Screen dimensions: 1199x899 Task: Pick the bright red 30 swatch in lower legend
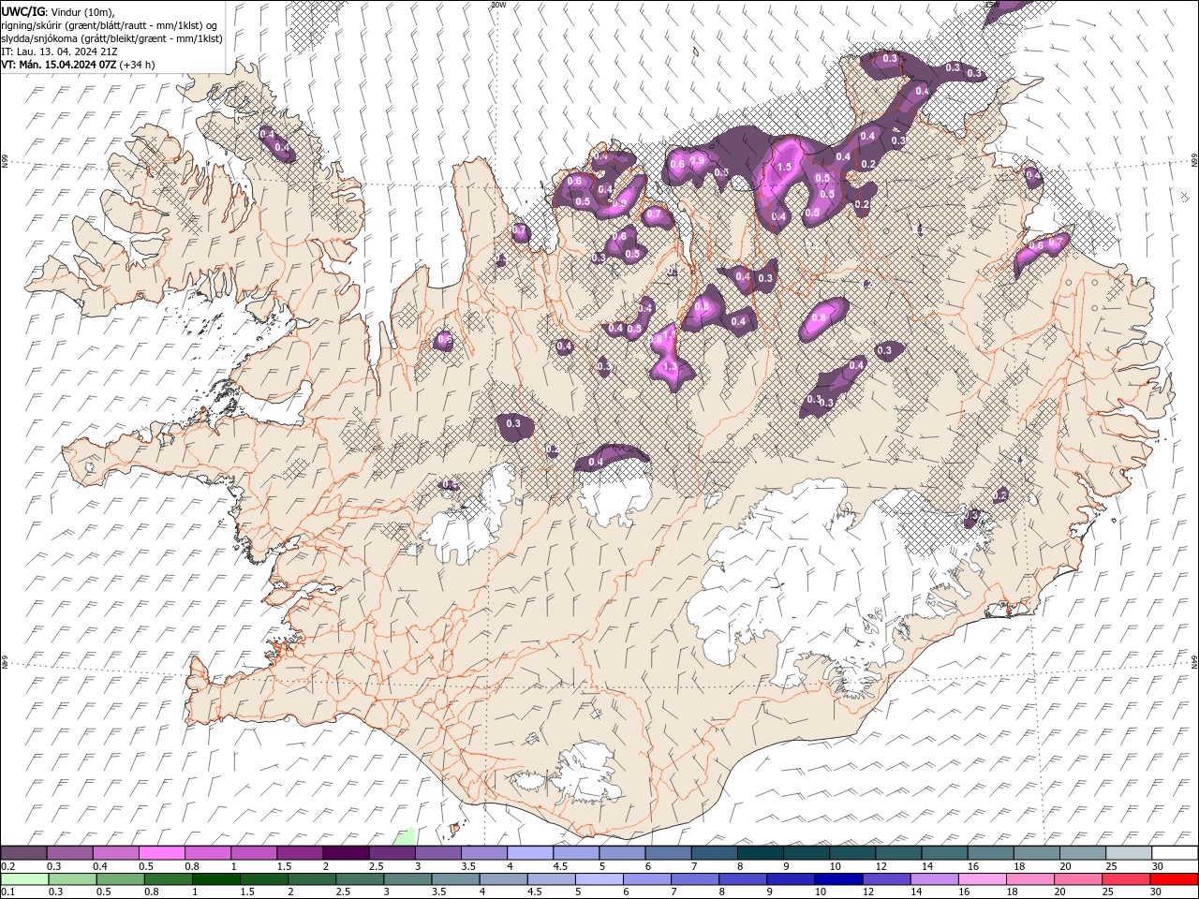[1174, 879]
